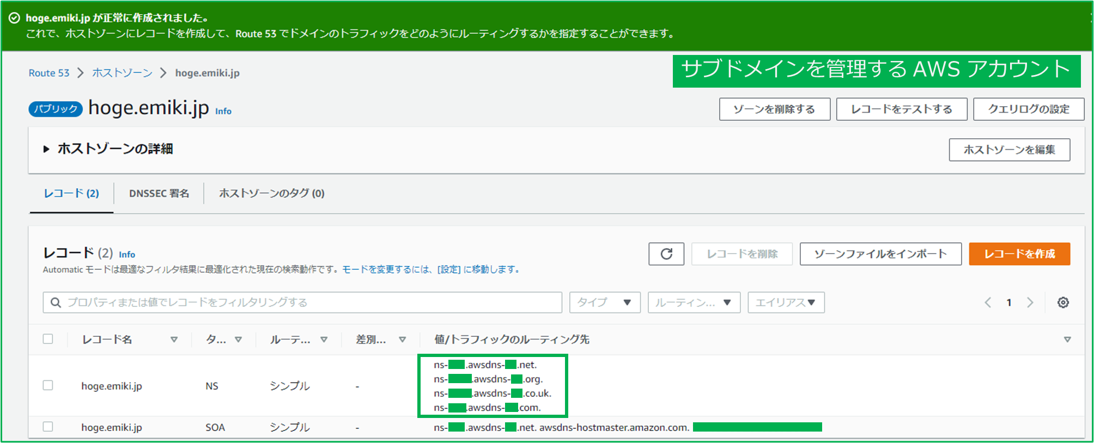This screenshot has width=1094, height=443.
Task: Click シンプル routing cell in NS row
Action: [290, 386]
